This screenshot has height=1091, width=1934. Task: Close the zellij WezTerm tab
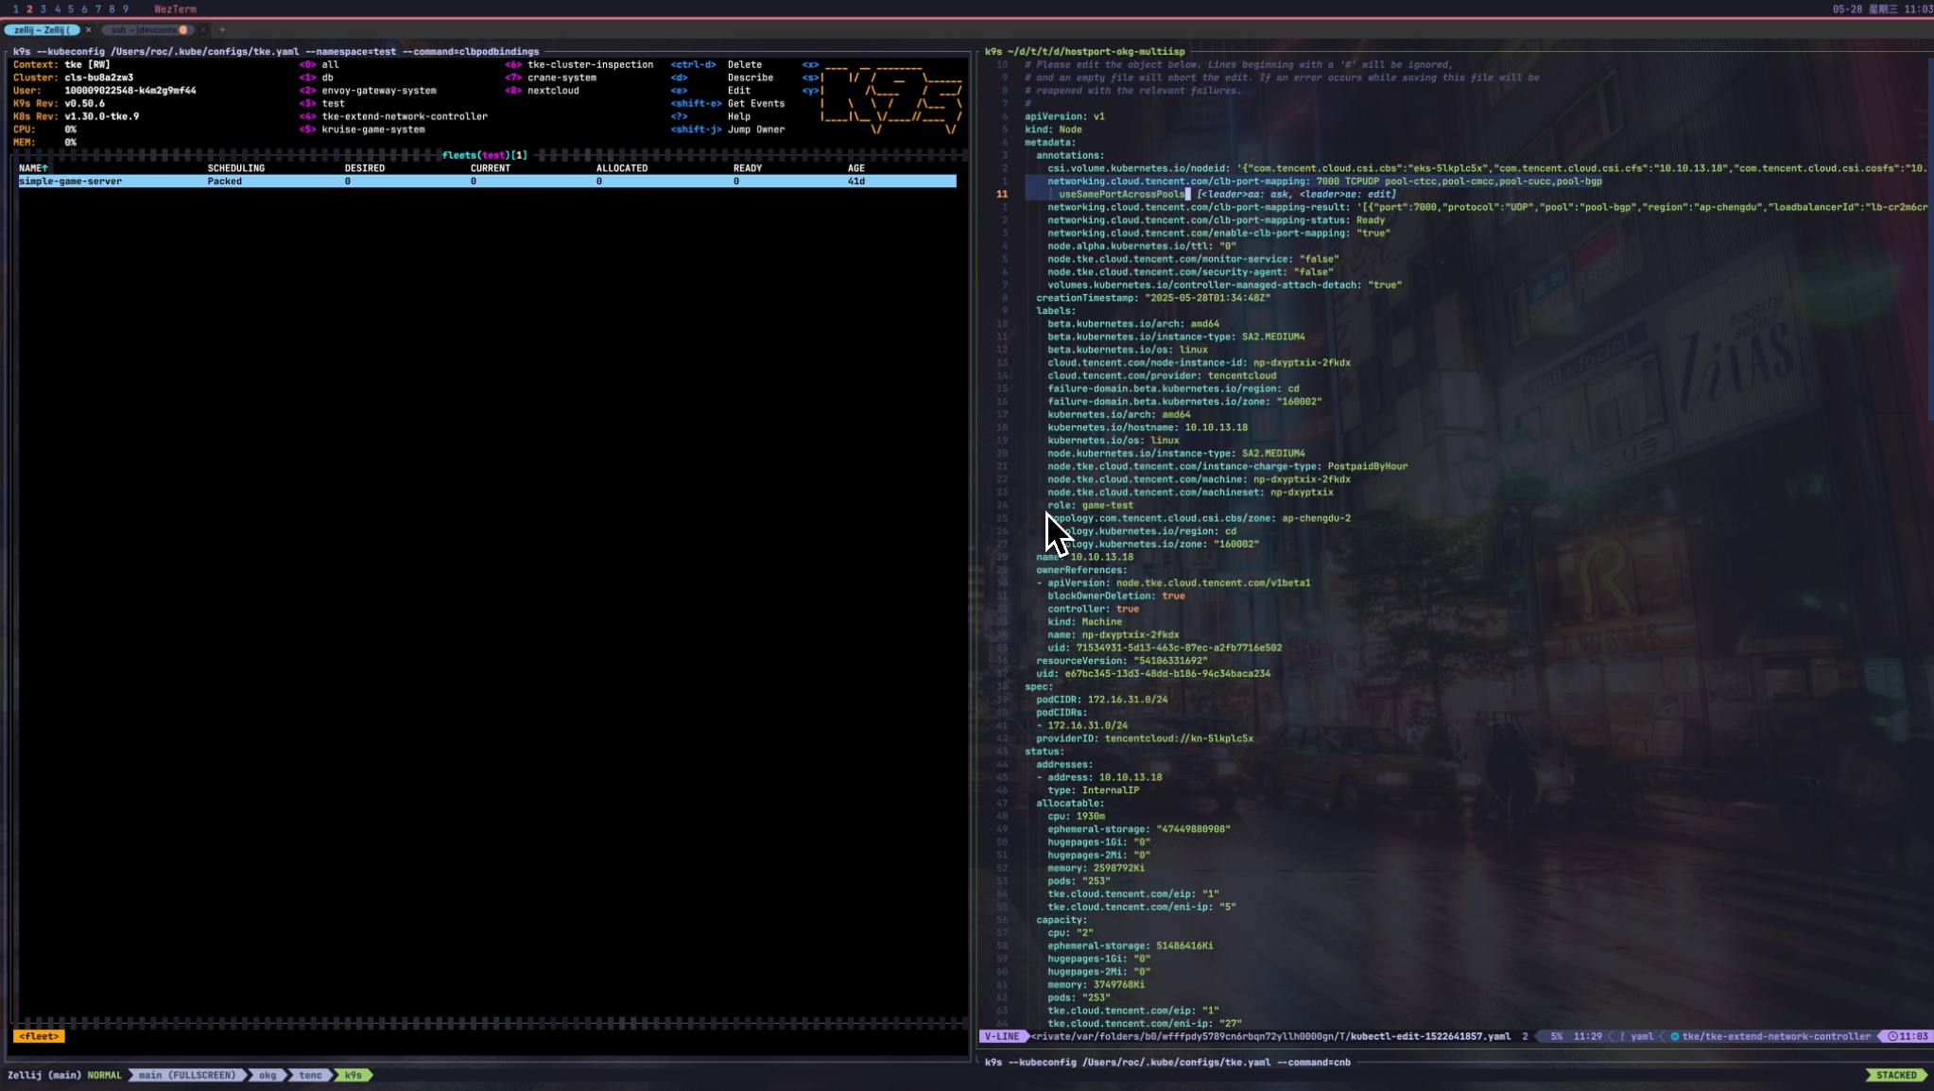(x=89, y=29)
